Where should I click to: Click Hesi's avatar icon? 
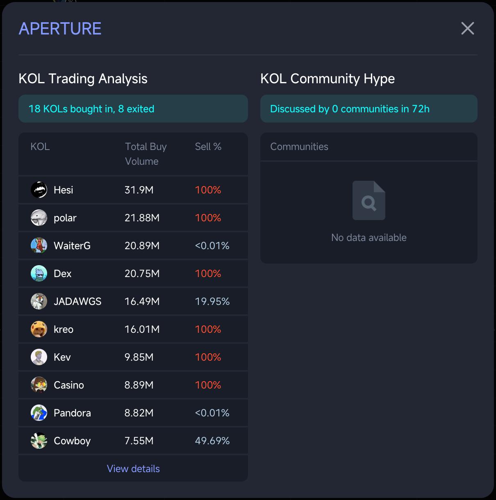(39, 190)
